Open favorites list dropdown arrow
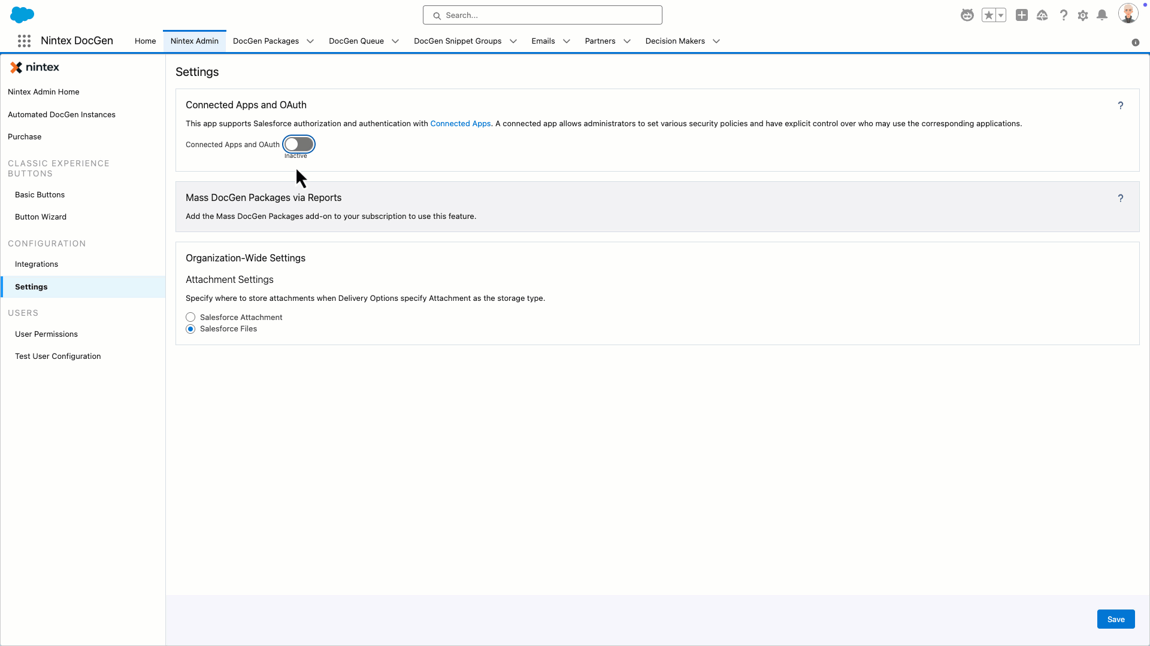1150x646 pixels. click(x=1001, y=16)
